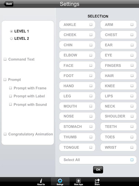Mark the TONGUE item checkbox
Viewport: 139px width, 186px height.
pyautogui.click(x=91, y=147)
